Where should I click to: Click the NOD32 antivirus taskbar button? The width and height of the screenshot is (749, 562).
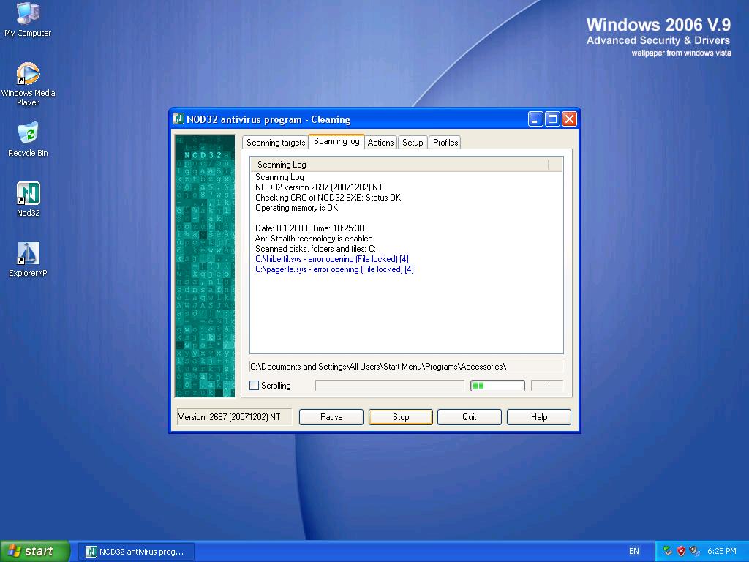pyautogui.click(x=136, y=552)
